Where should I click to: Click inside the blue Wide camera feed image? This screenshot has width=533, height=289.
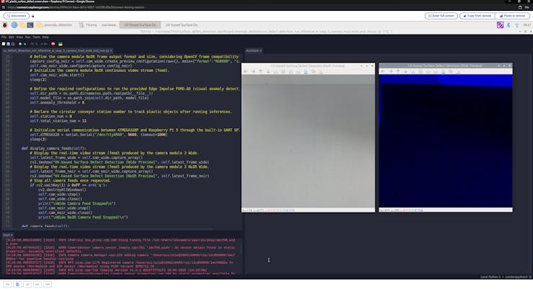(445, 141)
